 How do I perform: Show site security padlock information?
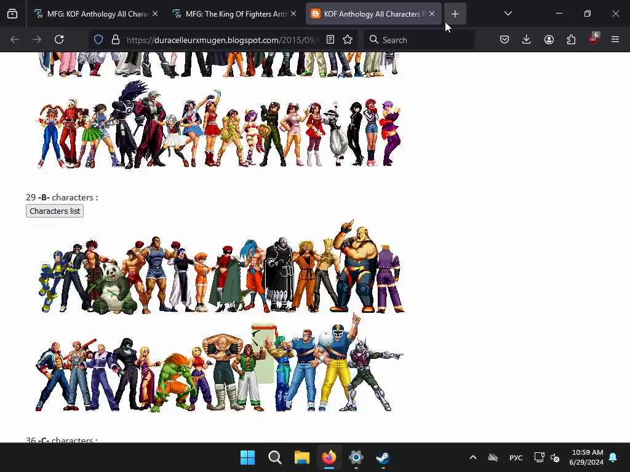coord(116,39)
